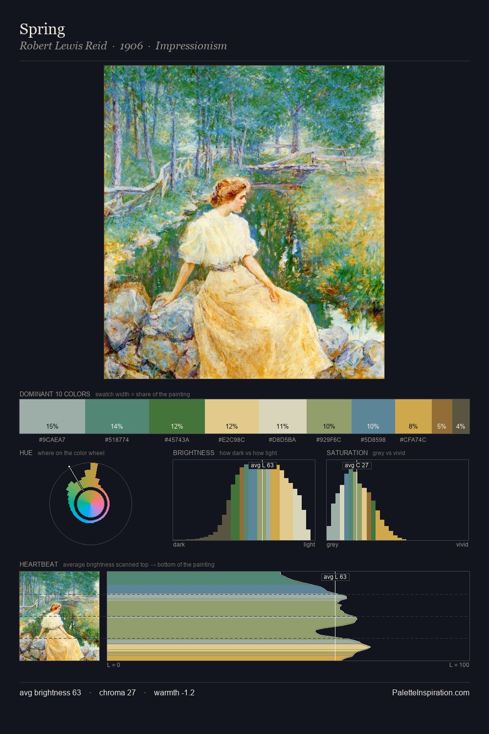
Task: Click the "L = 0" axis label
Action: click(113, 665)
